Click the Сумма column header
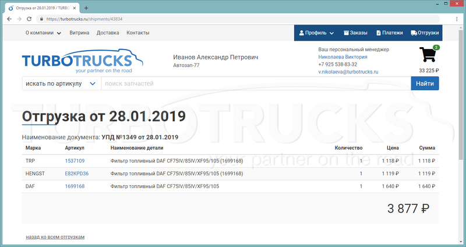This screenshot has height=247, width=466. click(427, 148)
